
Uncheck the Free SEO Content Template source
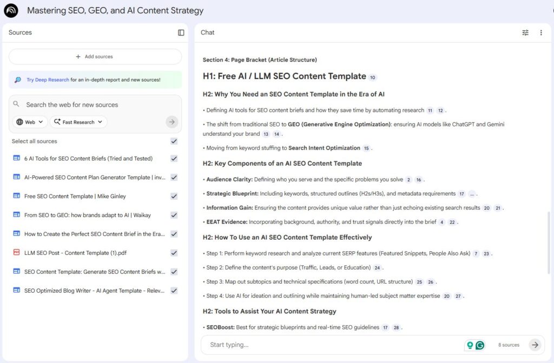[x=174, y=196]
